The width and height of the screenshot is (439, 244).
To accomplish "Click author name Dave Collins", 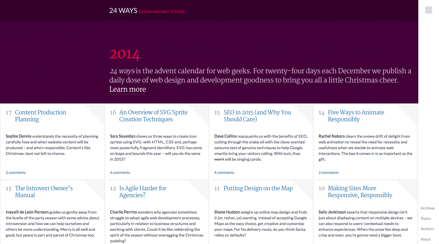I will click(x=226, y=136).
